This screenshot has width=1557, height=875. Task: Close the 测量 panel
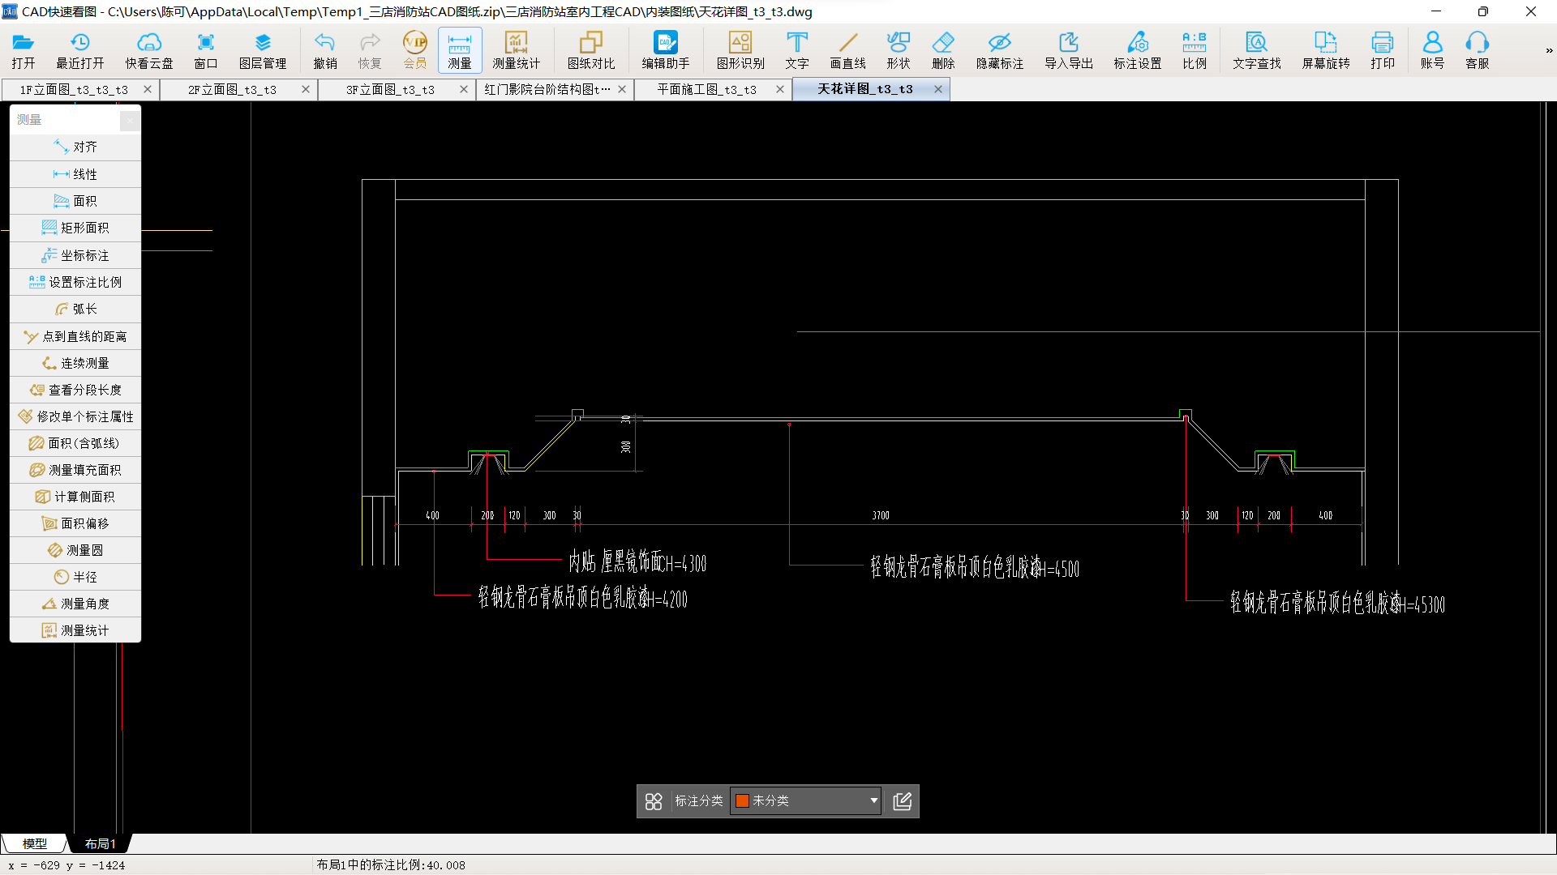click(x=130, y=120)
